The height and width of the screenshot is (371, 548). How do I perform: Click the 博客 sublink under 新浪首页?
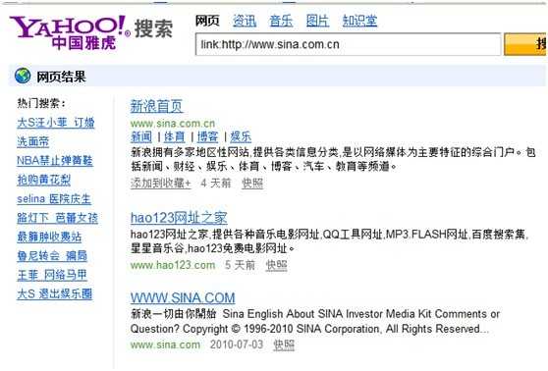[207, 136]
